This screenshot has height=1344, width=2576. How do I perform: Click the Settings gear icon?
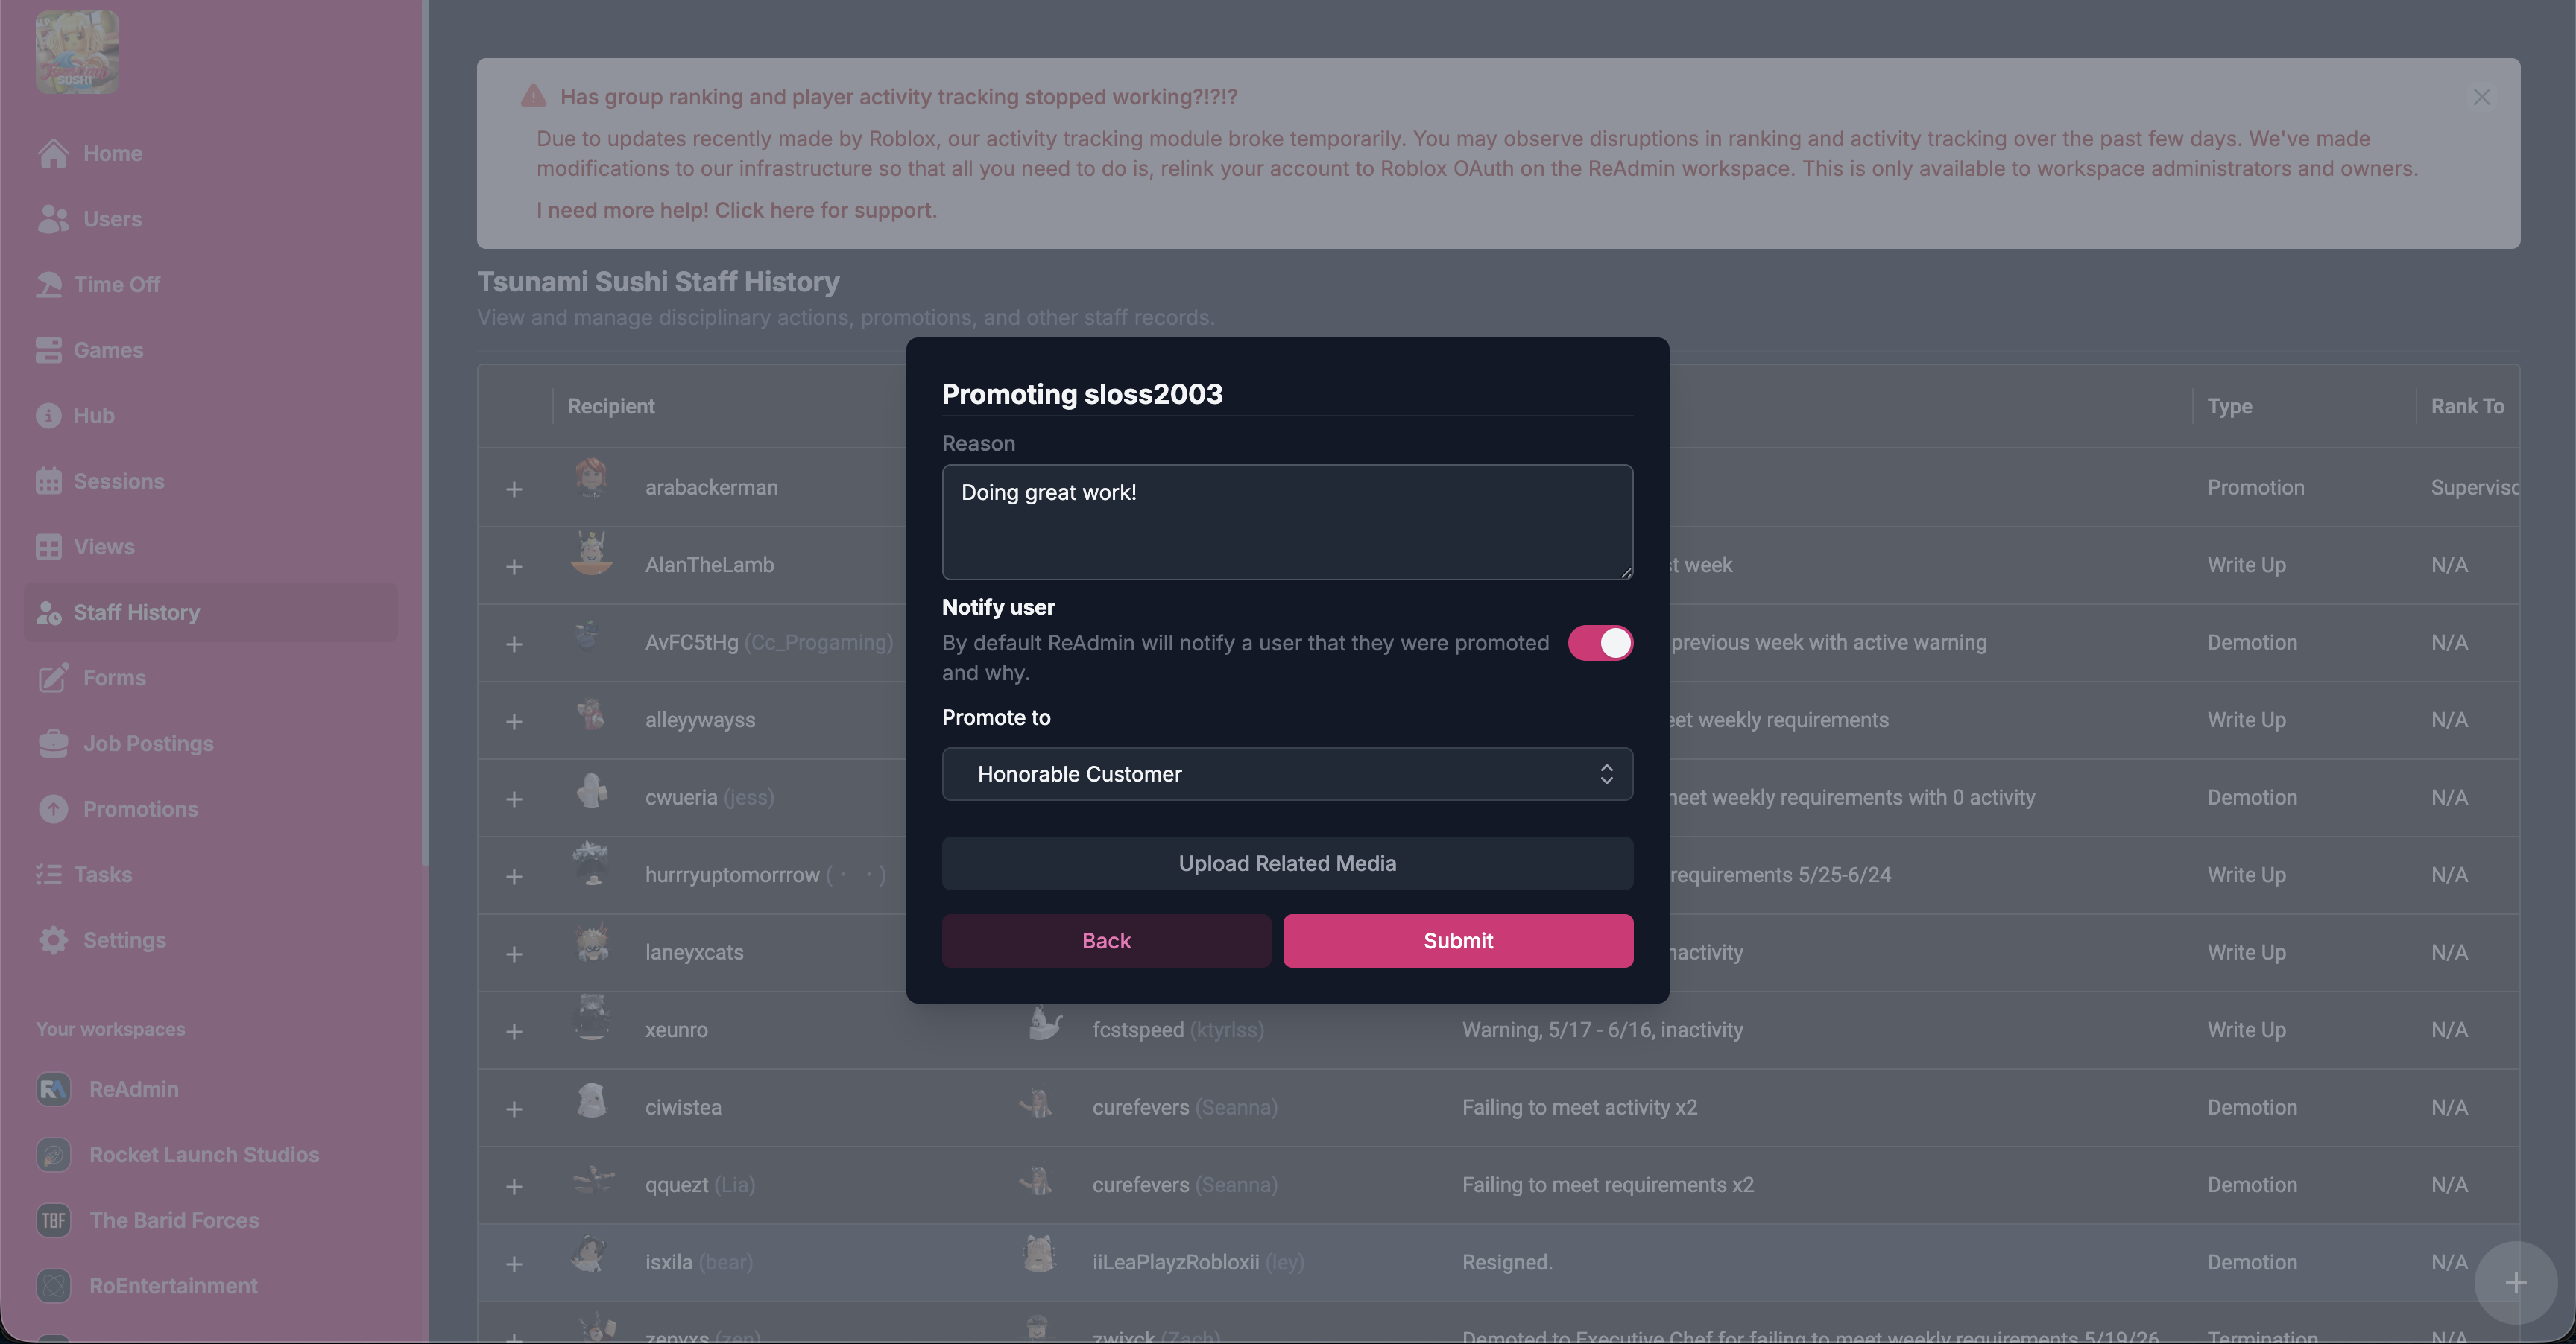point(53,940)
